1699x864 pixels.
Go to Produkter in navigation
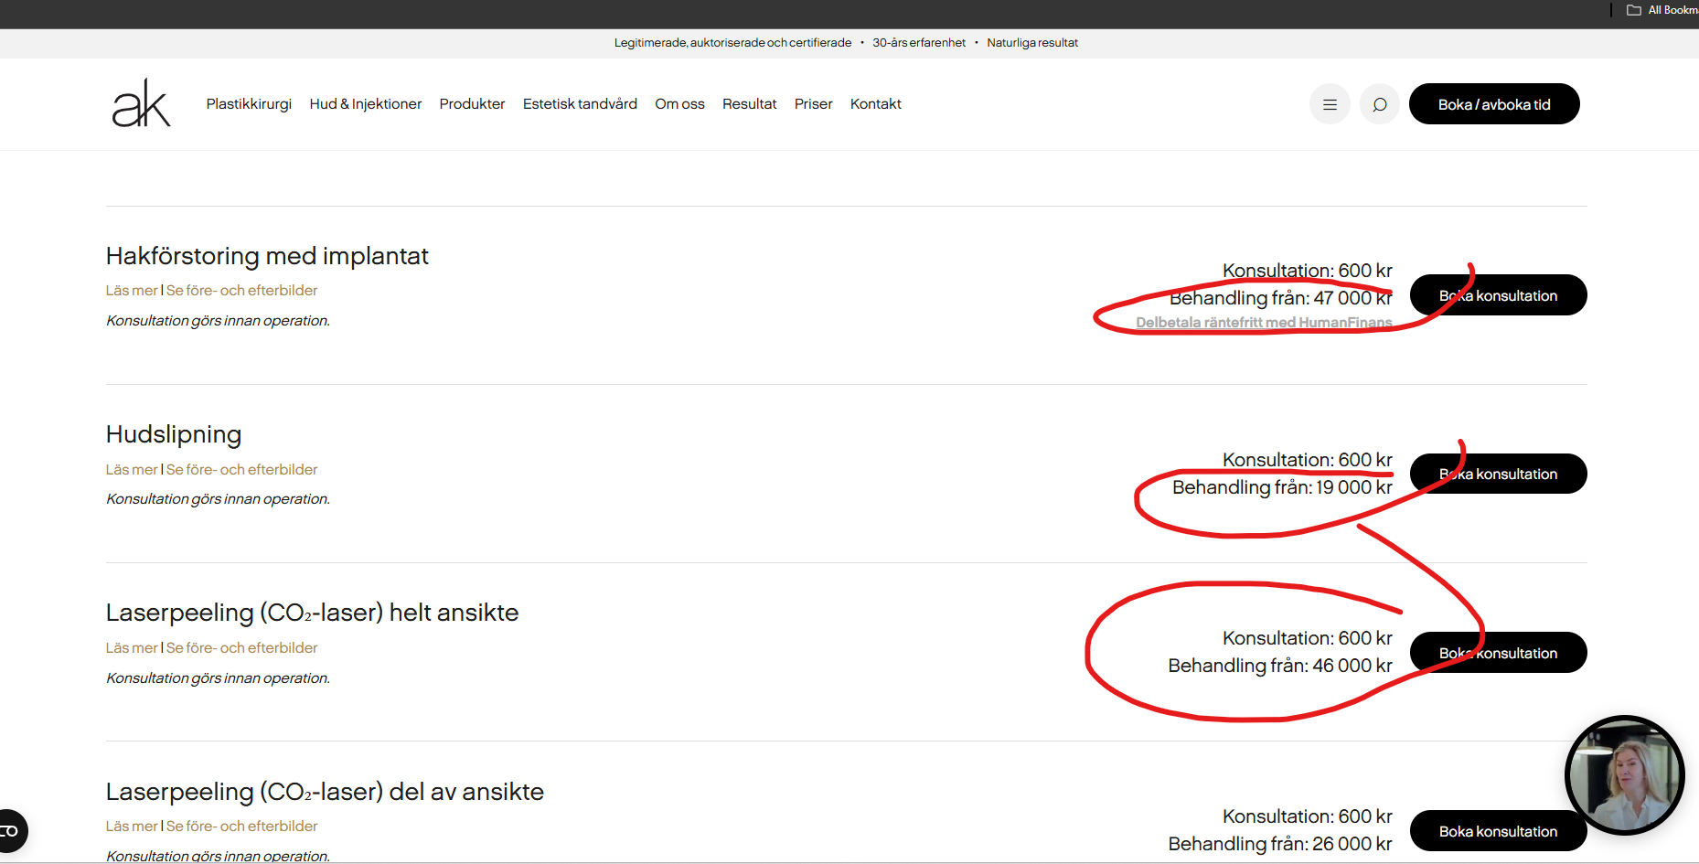click(x=472, y=104)
